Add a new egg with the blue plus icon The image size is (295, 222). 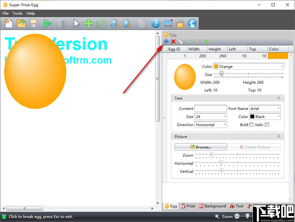(166, 41)
